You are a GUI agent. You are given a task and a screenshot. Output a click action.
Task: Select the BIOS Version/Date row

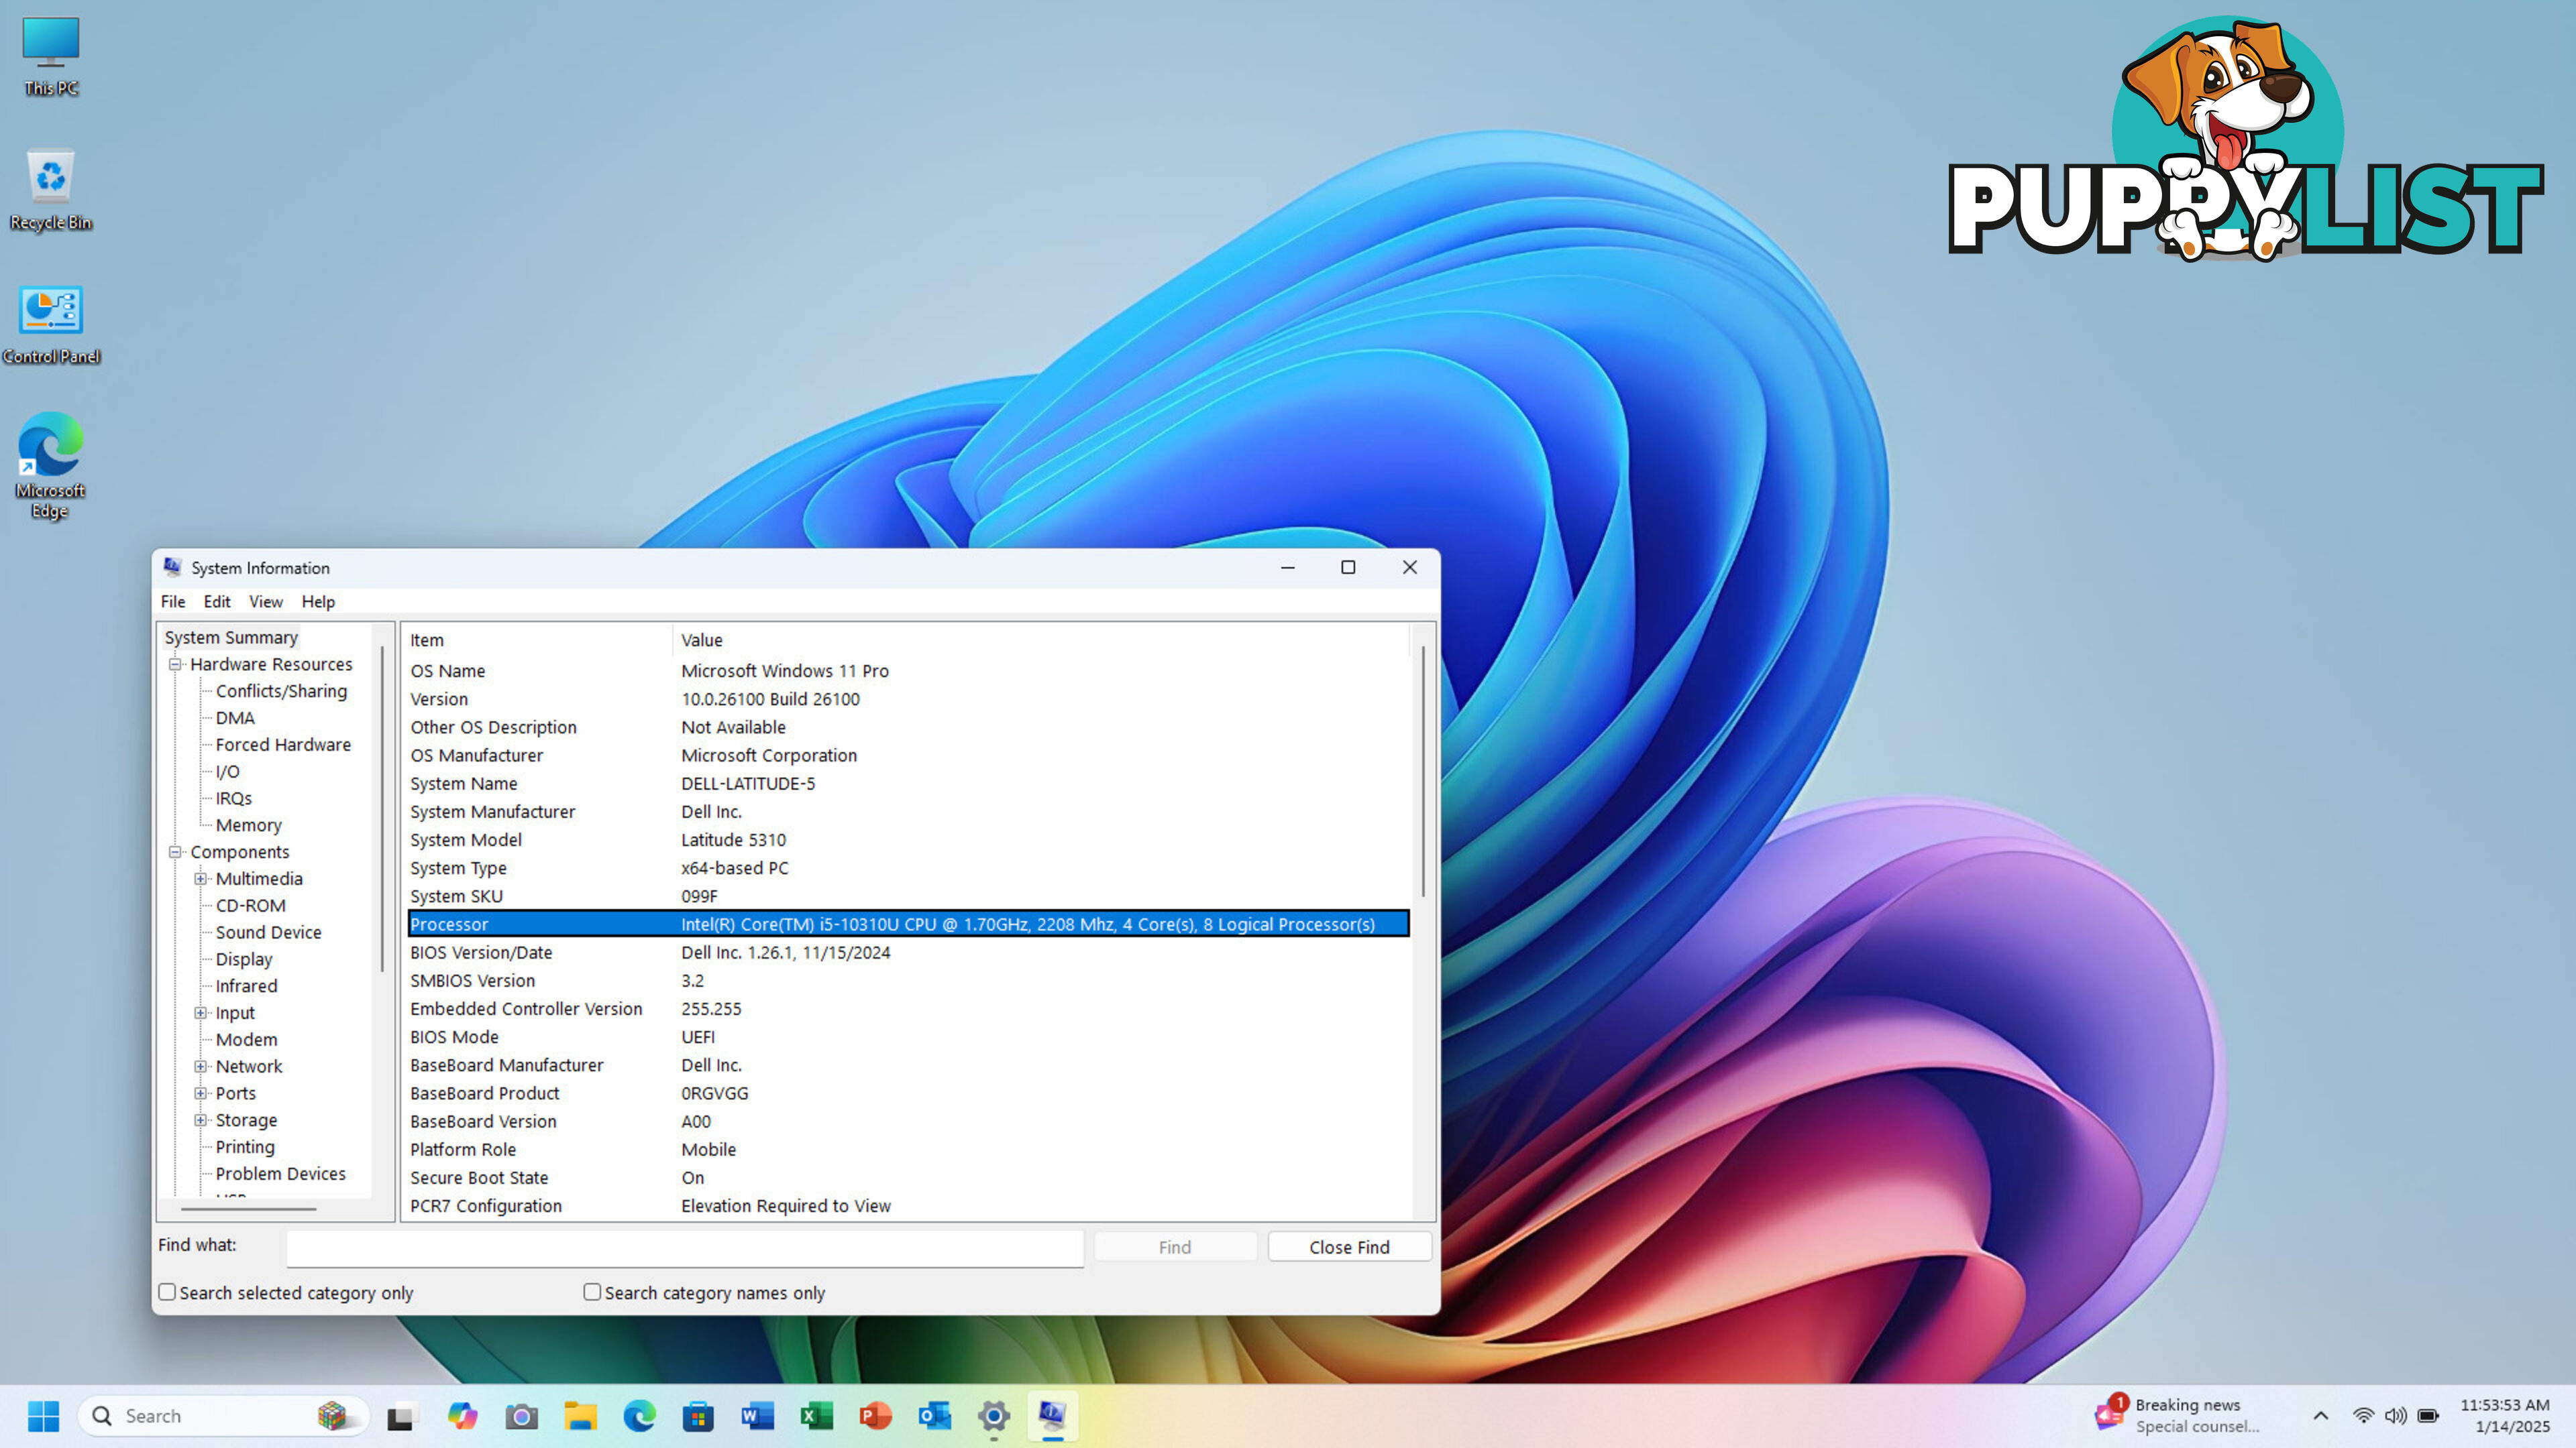[908, 953]
